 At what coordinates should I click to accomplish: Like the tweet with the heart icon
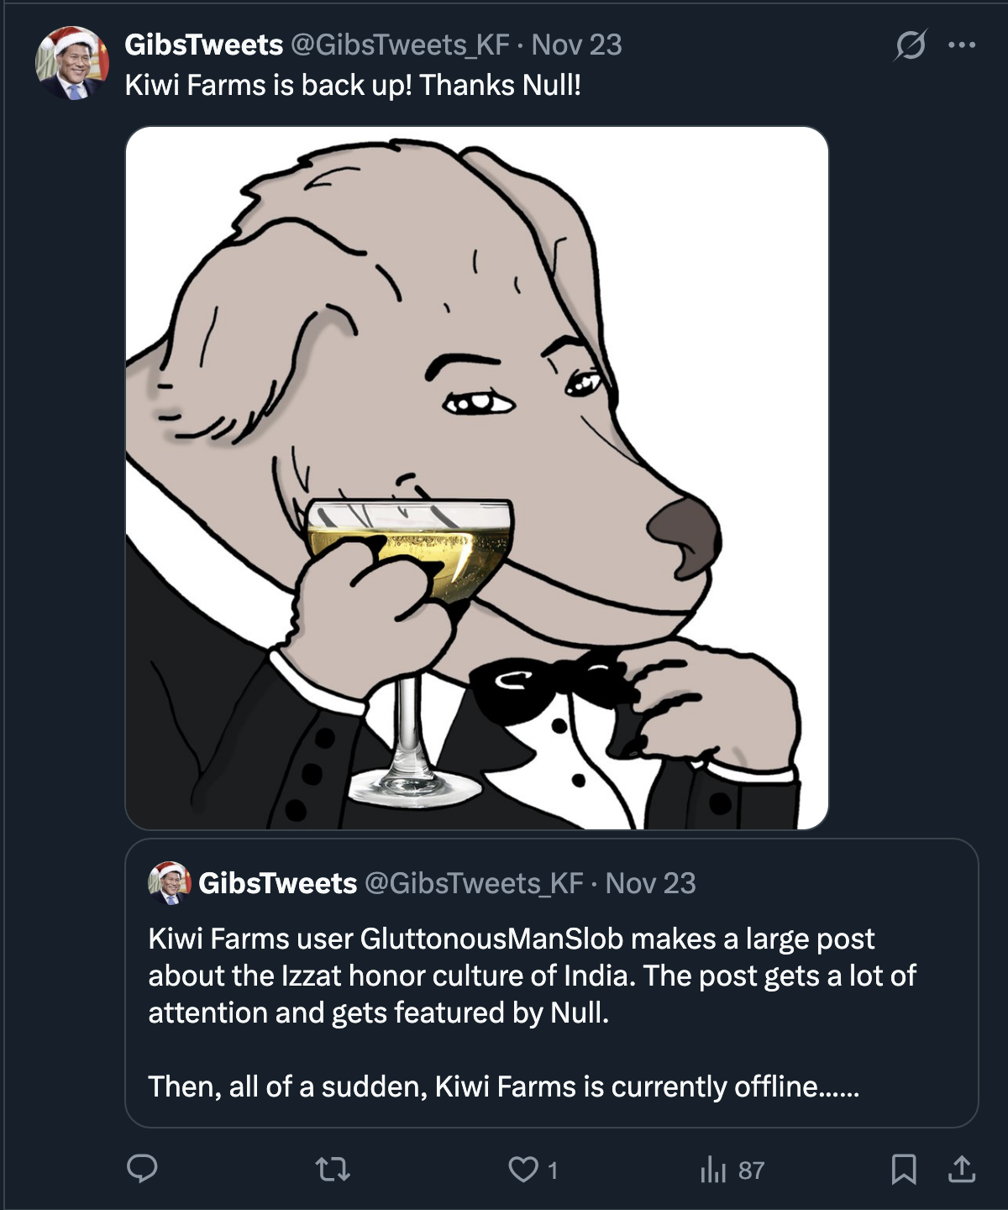[523, 1169]
